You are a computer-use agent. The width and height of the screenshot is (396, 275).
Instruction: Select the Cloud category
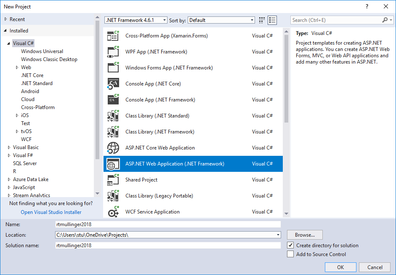coord(28,99)
